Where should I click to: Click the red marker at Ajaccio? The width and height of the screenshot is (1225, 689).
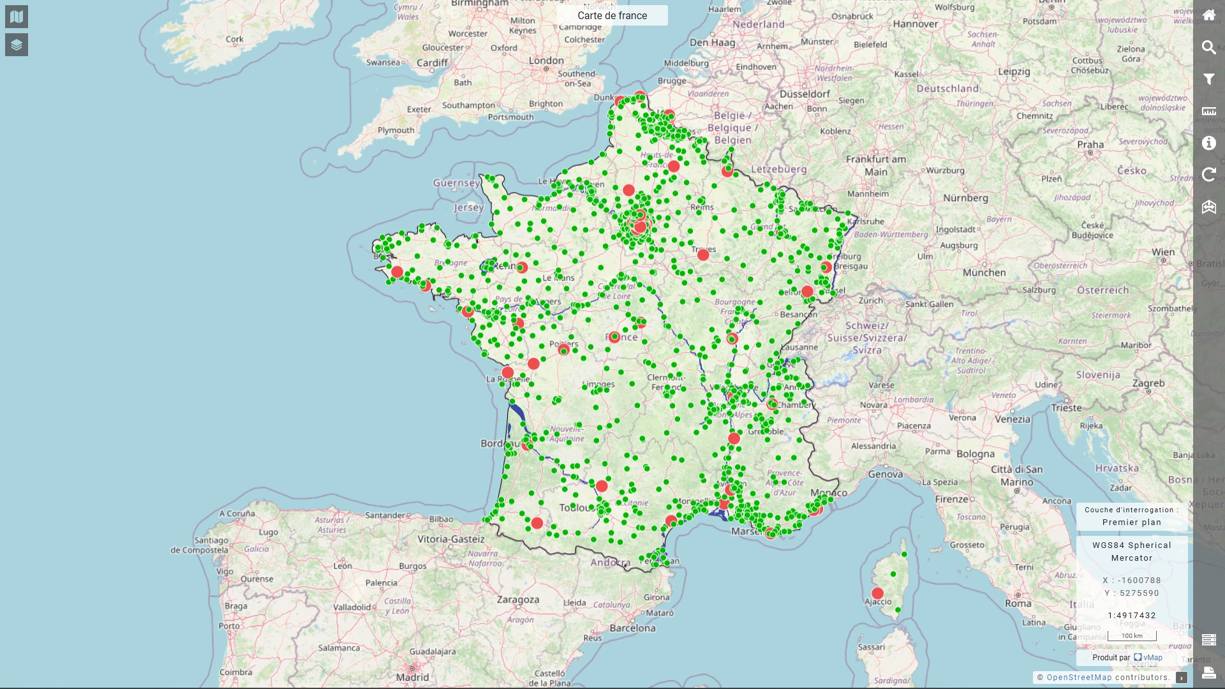877,593
